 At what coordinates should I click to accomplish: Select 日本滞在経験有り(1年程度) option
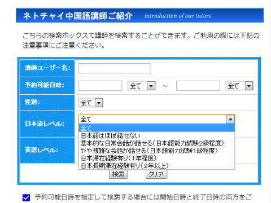click(156, 158)
